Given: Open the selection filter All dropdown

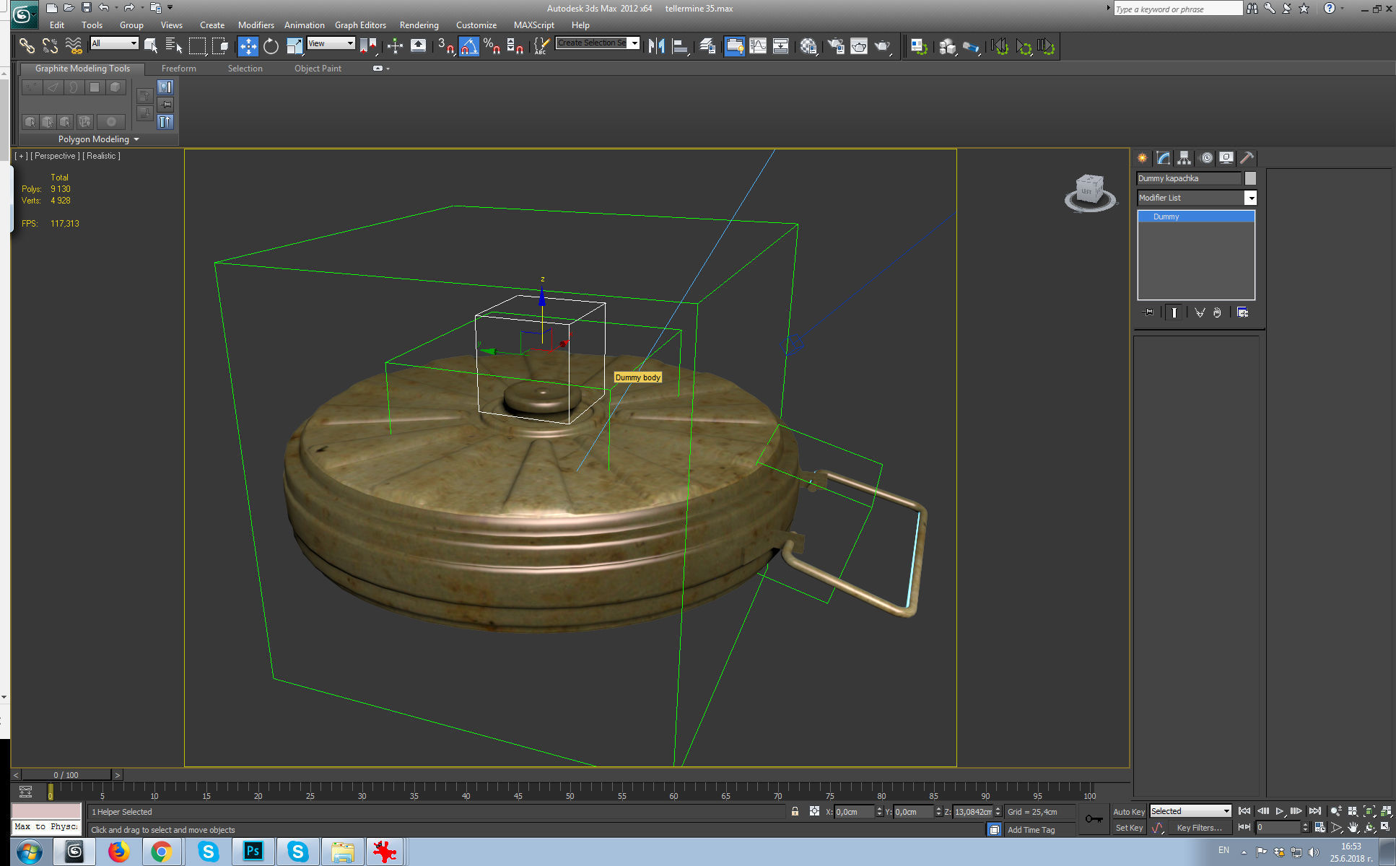Looking at the screenshot, I should click(x=114, y=43).
